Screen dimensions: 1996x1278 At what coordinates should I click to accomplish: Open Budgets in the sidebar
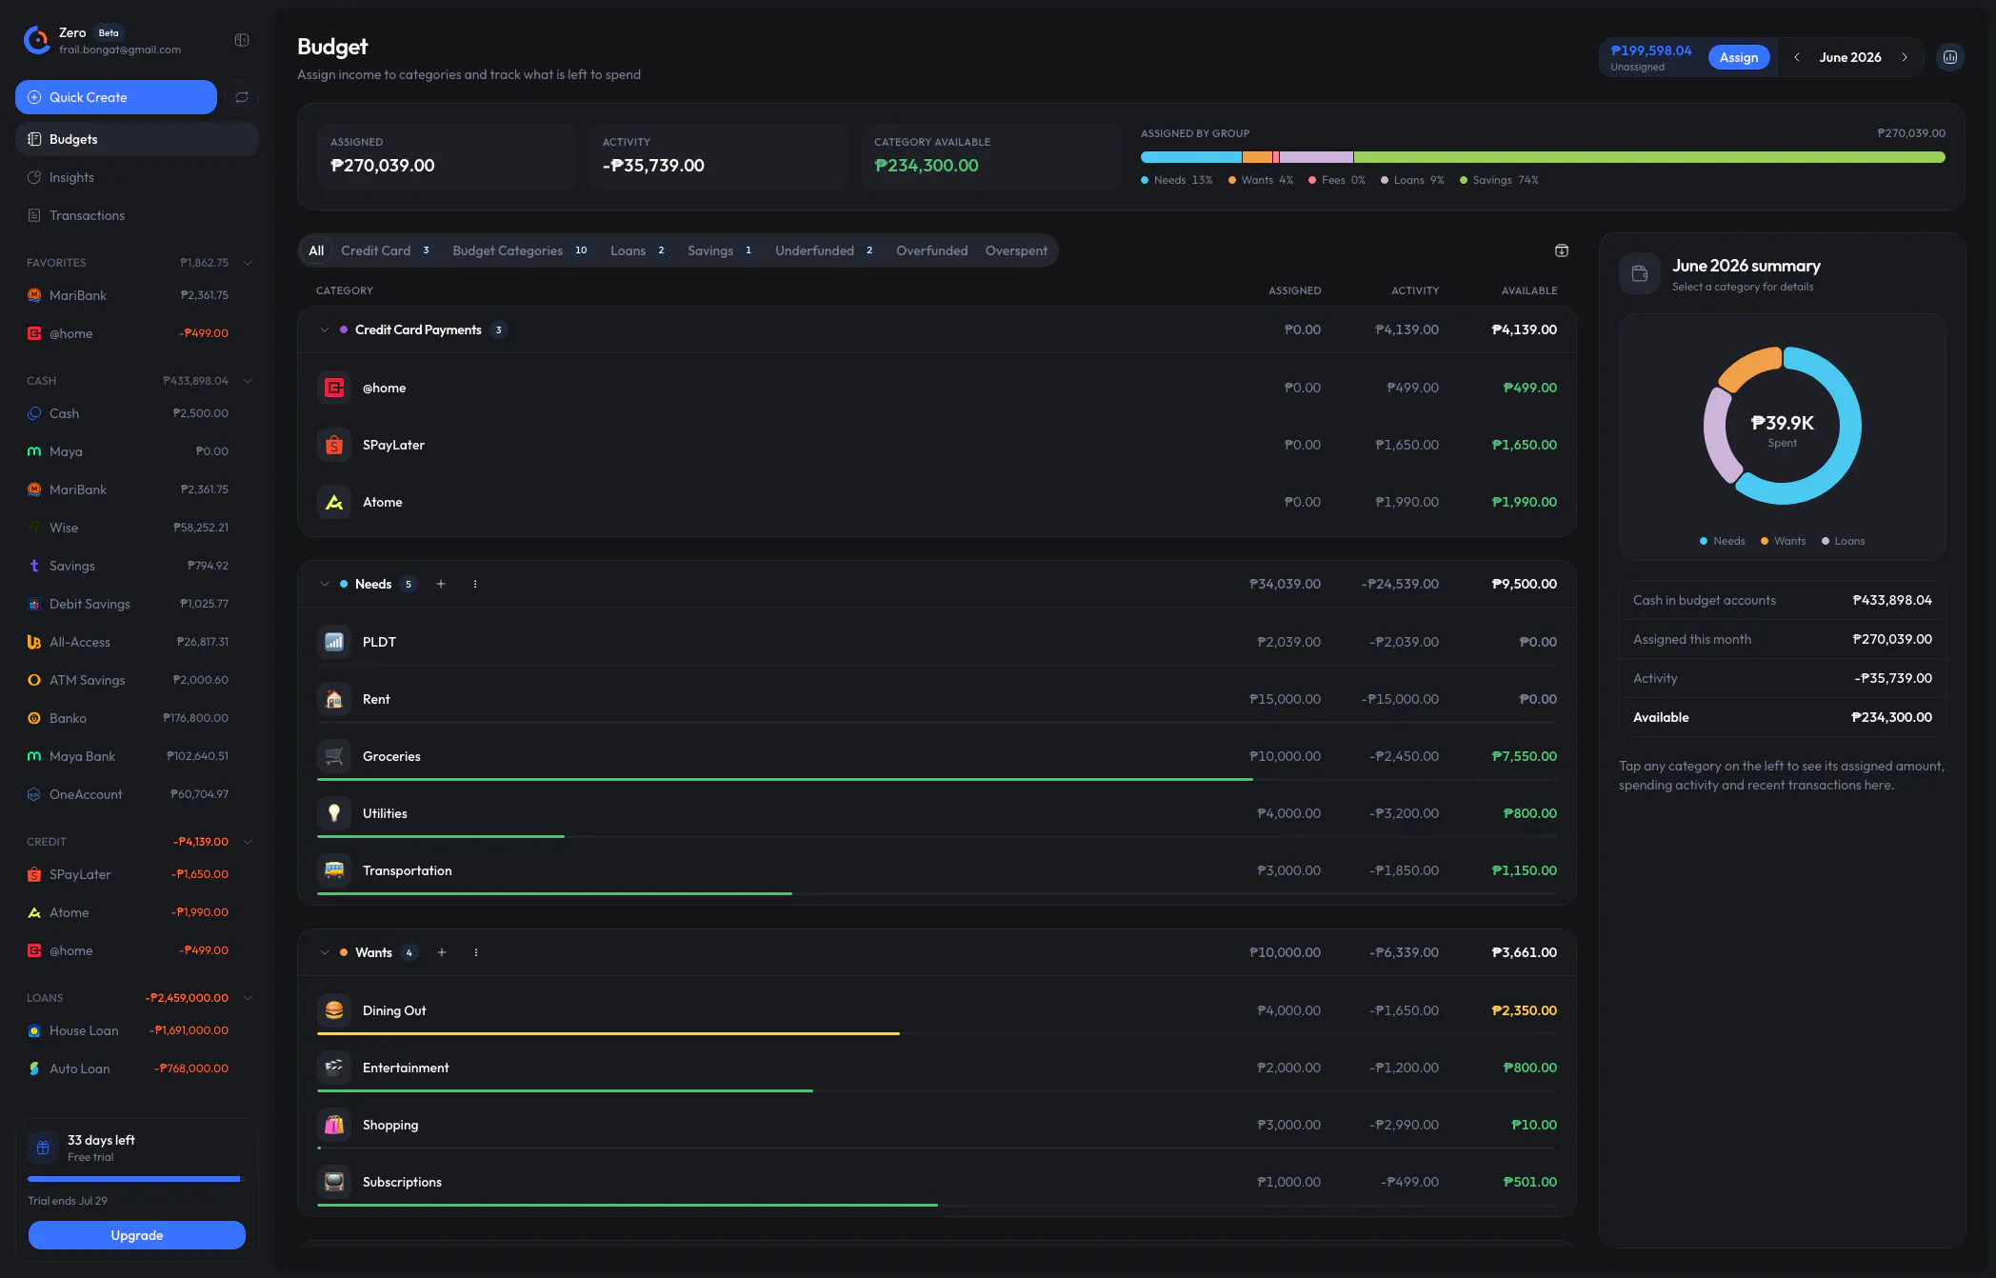137,139
